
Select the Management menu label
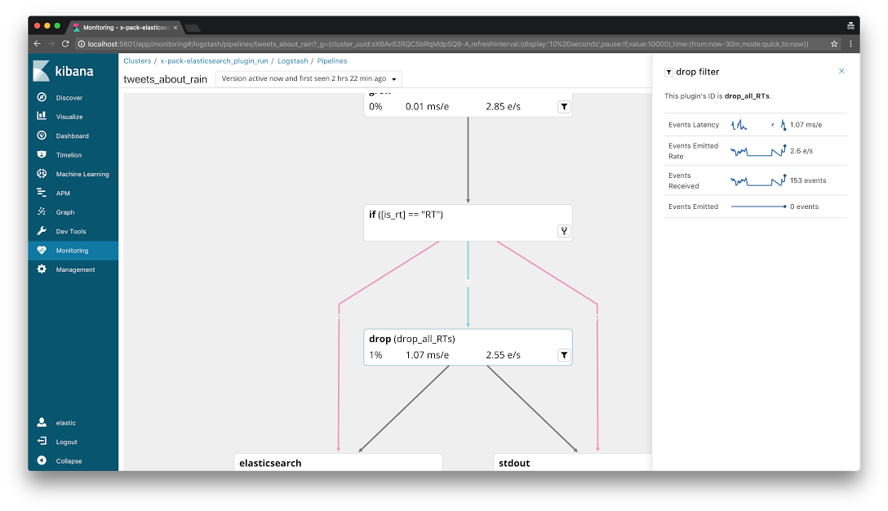click(x=75, y=269)
